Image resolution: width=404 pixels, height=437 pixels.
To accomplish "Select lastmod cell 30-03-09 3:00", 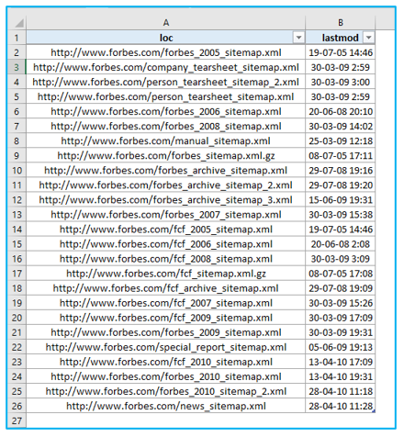I will click(x=341, y=82).
